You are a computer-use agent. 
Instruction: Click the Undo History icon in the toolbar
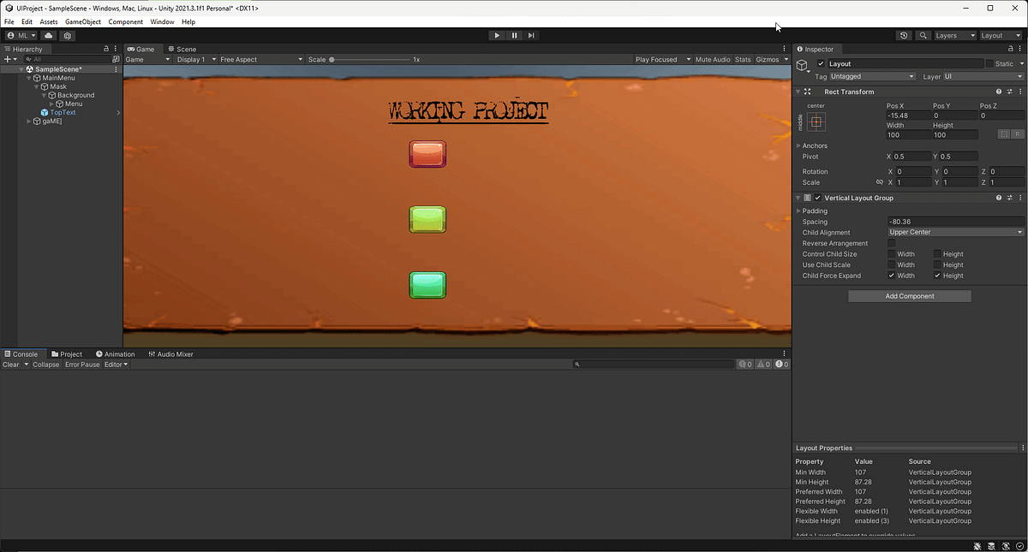coord(903,36)
